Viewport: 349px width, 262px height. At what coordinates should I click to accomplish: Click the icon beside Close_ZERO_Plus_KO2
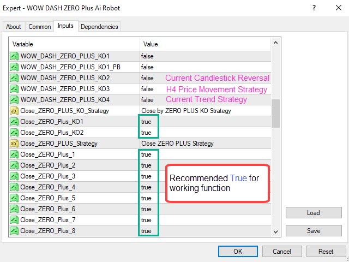(14, 133)
